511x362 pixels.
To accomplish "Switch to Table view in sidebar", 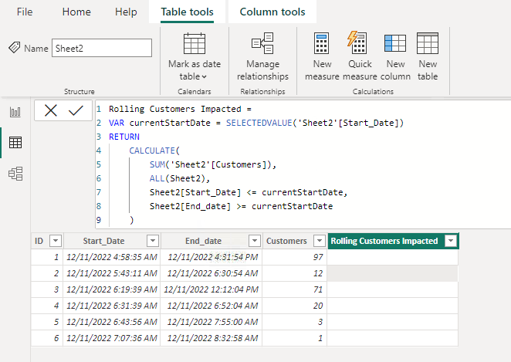I will (15, 142).
